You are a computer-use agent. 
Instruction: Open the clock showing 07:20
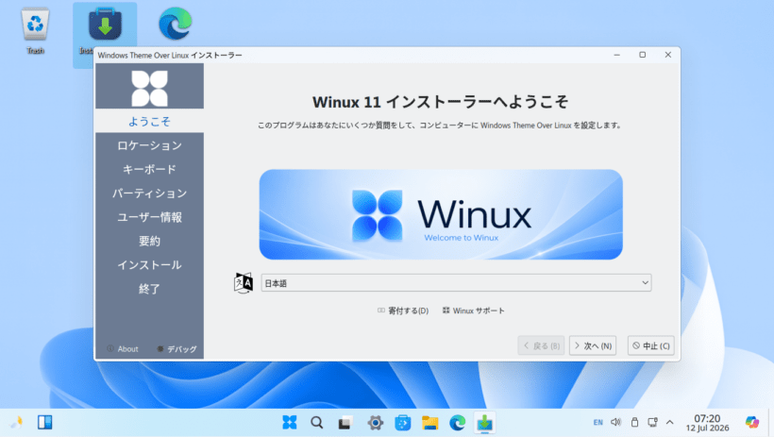click(707, 423)
